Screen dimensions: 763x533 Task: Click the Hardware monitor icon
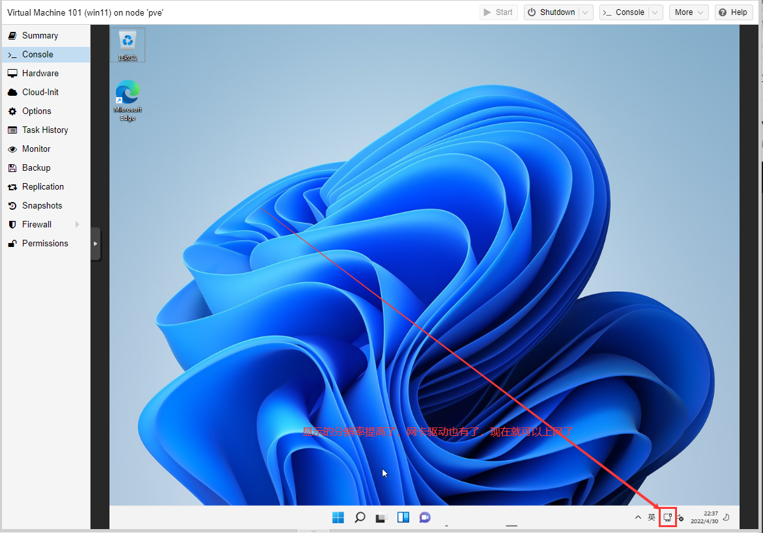pos(12,74)
